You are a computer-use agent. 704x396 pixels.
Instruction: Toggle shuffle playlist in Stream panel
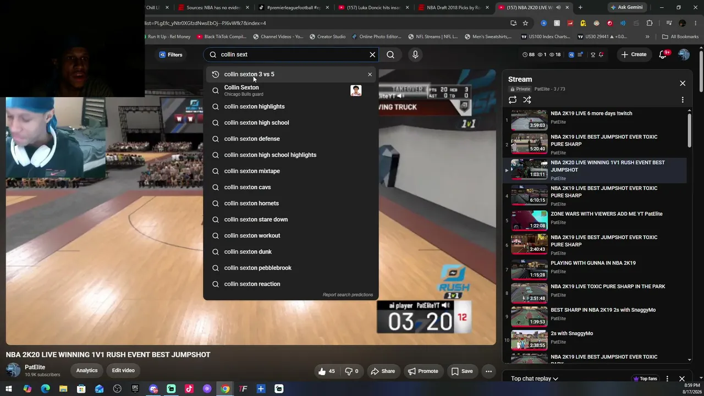click(x=527, y=100)
